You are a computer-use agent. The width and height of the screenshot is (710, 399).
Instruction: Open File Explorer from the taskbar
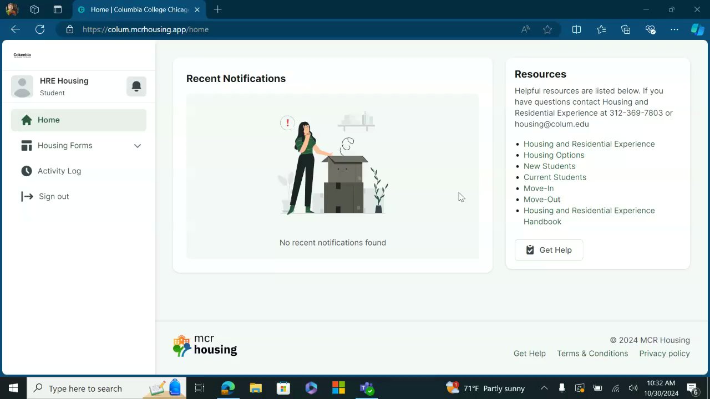pos(256,388)
